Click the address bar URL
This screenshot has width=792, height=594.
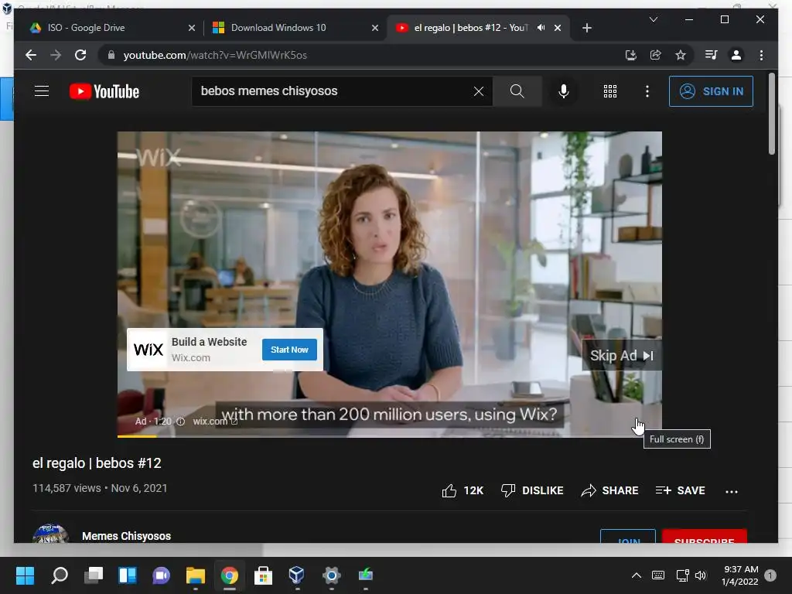click(x=215, y=55)
